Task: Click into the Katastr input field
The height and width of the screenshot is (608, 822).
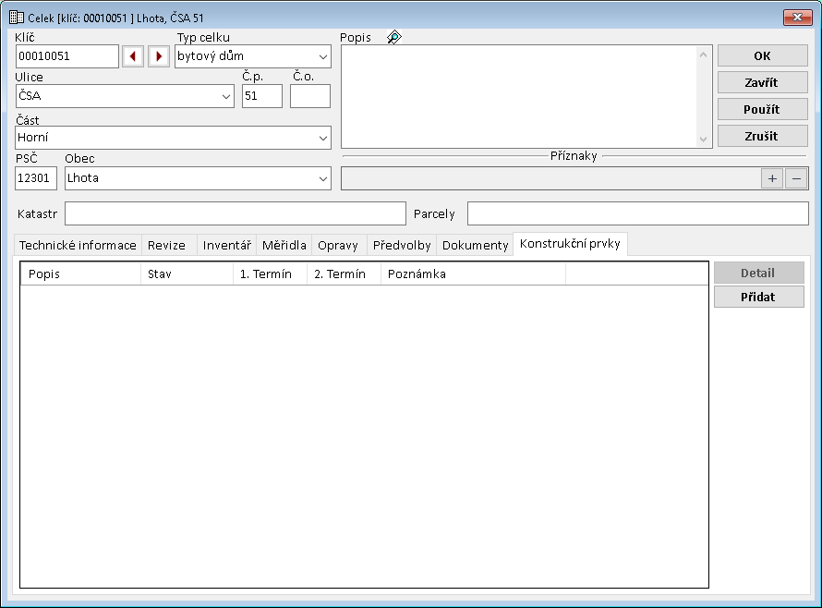Action: (x=235, y=213)
